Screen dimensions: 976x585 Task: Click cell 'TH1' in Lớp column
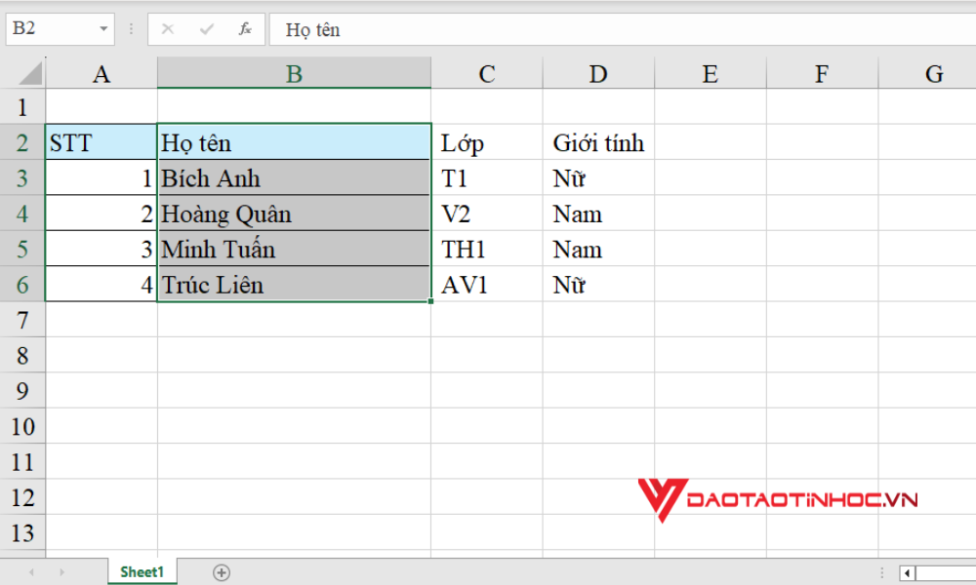(487, 249)
